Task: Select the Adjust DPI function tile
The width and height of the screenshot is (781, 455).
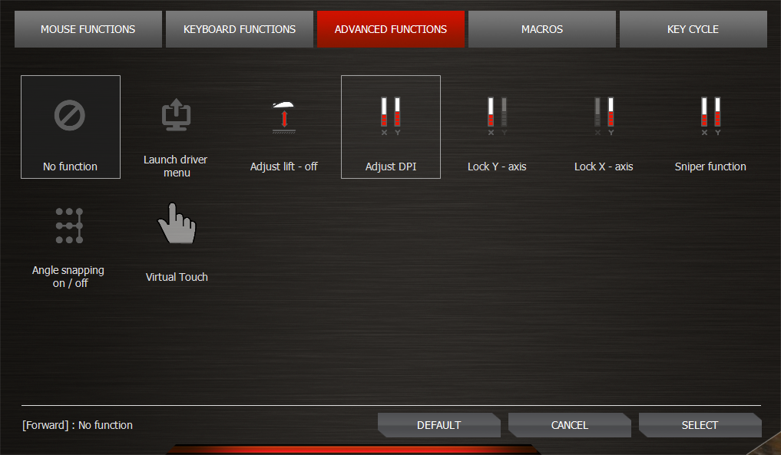Action: (x=391, y=127)
